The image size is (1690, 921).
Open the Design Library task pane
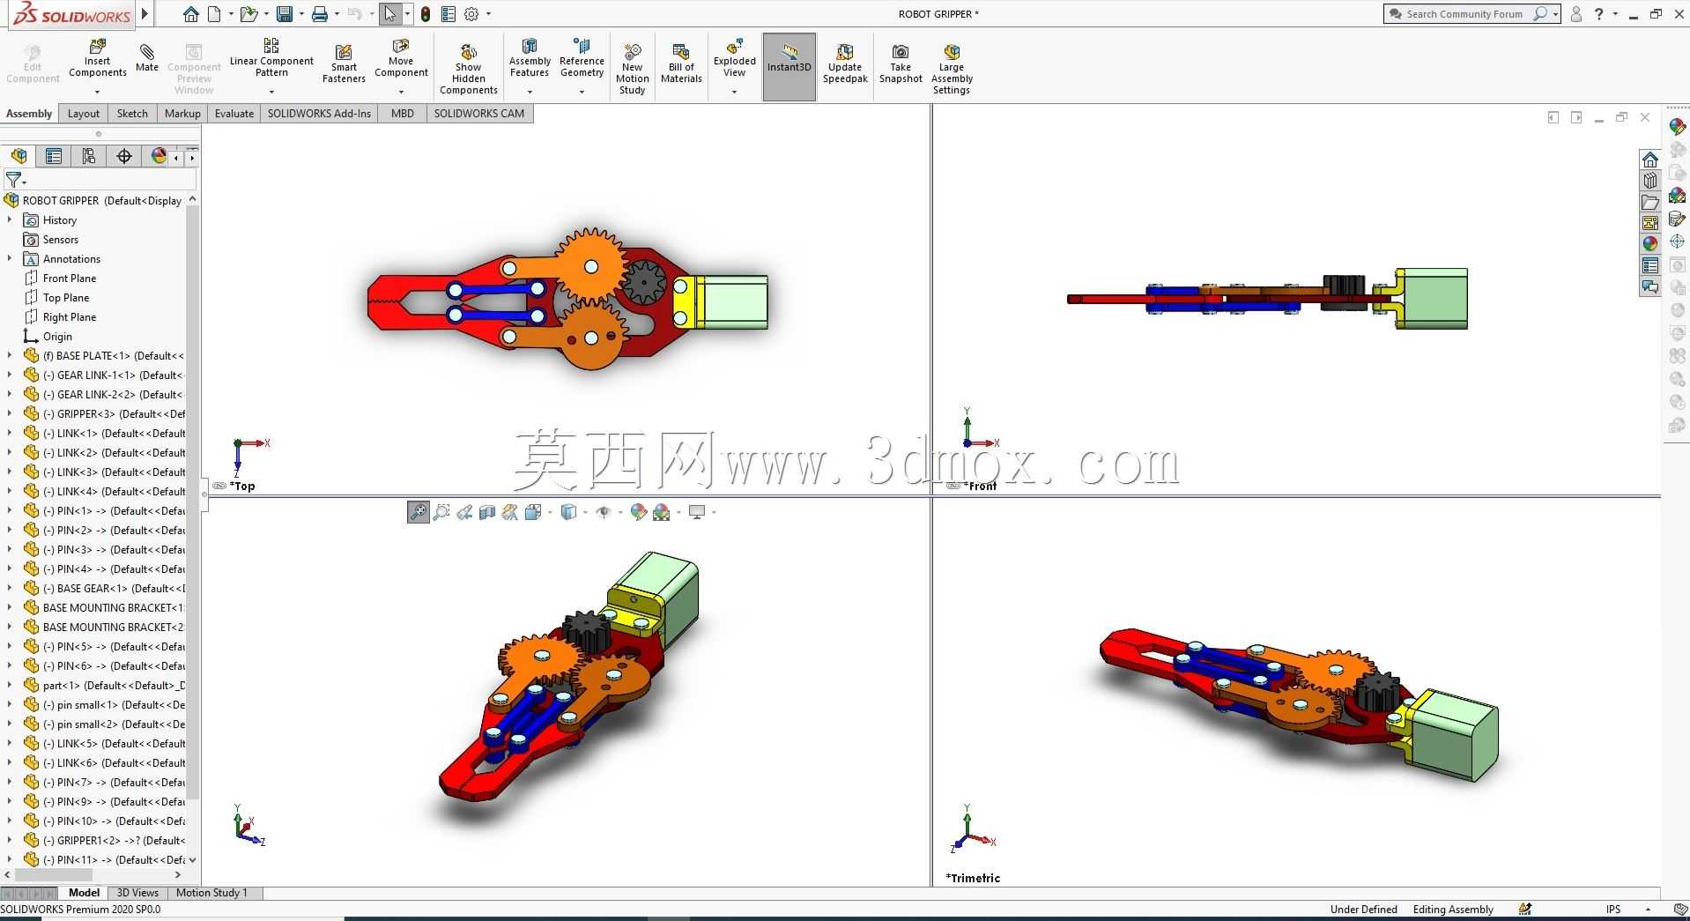click(1649, 182)
